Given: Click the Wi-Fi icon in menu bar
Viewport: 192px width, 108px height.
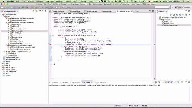Looking at the screenshot, I should pos(132,1).
